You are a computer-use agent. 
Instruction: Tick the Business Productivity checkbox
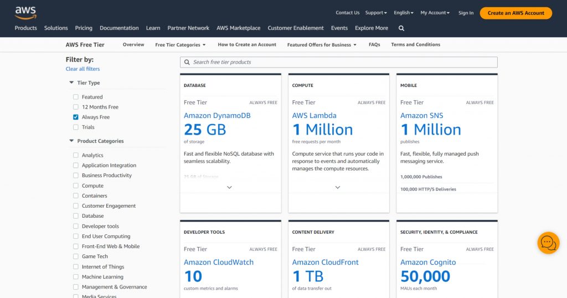click(75, 176)
